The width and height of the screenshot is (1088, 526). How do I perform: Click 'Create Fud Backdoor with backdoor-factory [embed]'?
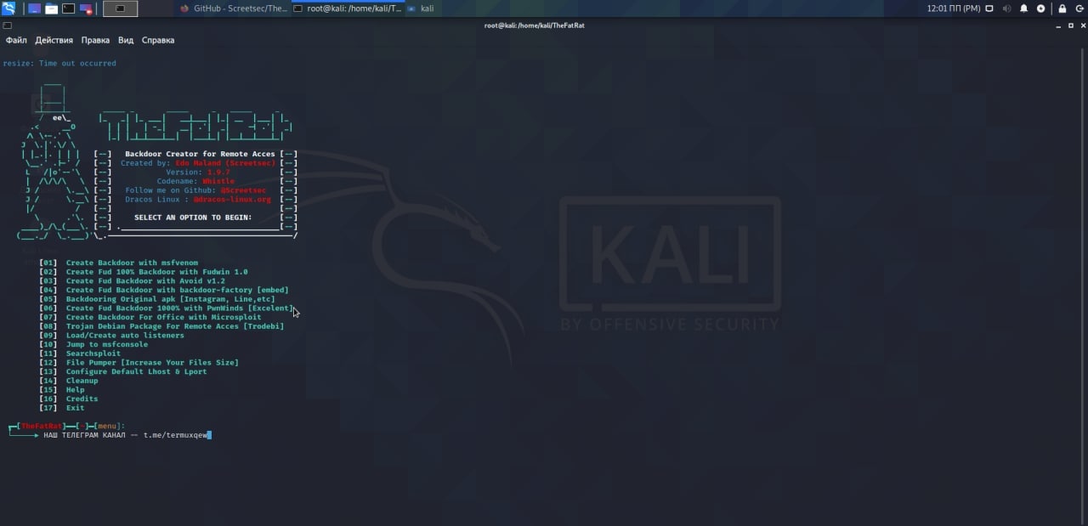click(x=177, y=290)
